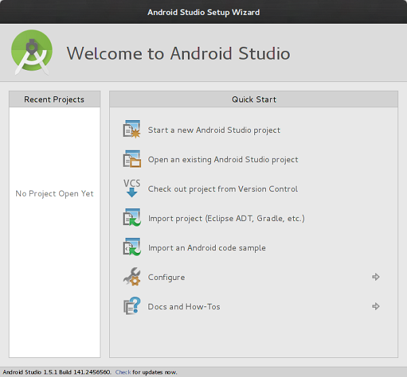
Task: Click the Check for updates link
Action: 123,372
